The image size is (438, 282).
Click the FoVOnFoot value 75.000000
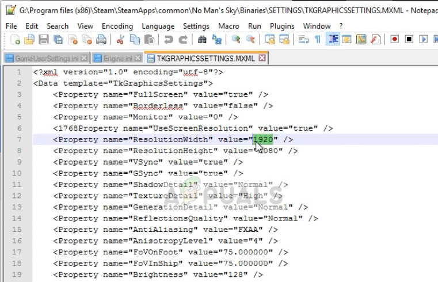pos(245,252)
